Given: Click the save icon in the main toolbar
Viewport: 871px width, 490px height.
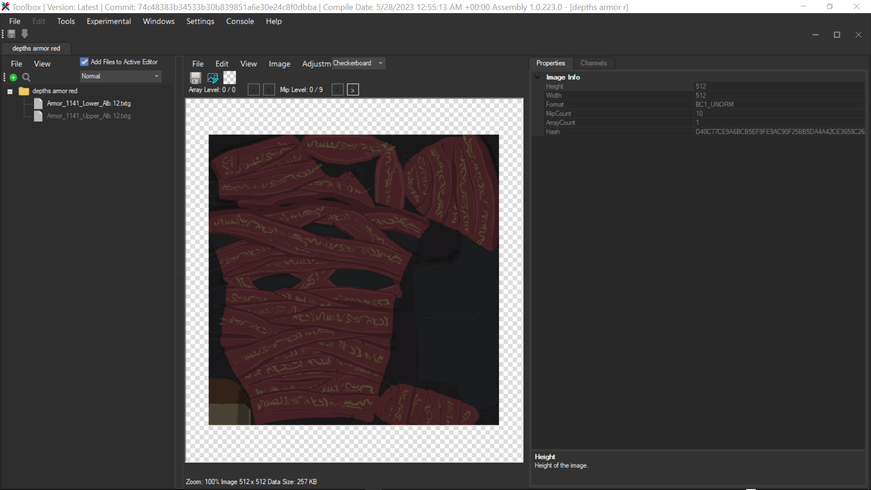Looking at the screenshot, I should 11,34.
